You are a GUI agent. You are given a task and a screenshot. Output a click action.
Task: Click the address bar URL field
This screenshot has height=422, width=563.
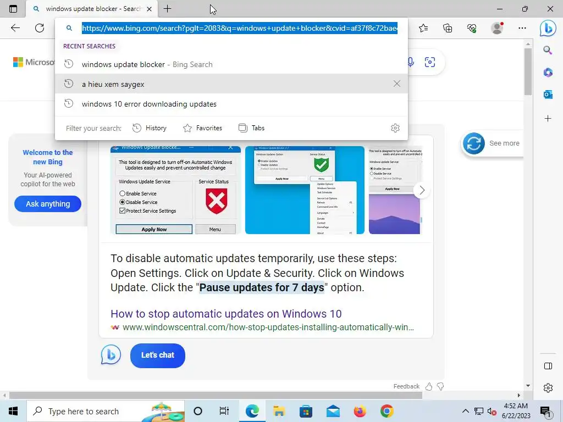[240, 28]
